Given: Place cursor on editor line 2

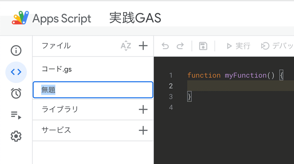Looking at the screenshot, I should click(x=241, y=86).
